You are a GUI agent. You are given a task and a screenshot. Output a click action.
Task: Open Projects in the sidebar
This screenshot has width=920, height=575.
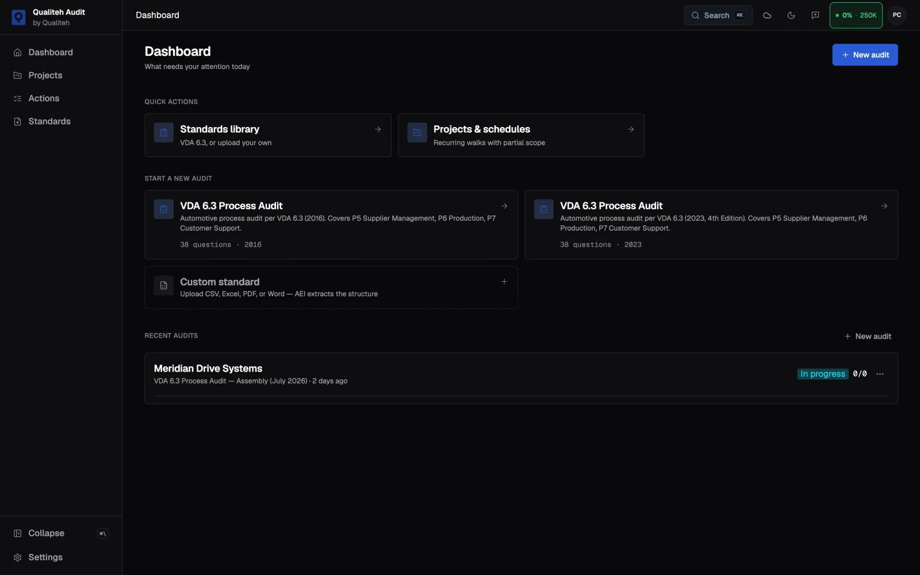61,75
